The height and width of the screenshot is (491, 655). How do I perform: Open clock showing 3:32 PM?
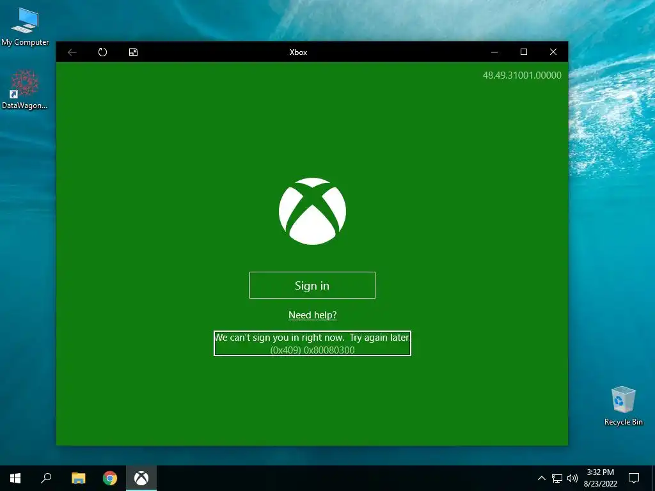pos(600,478)
